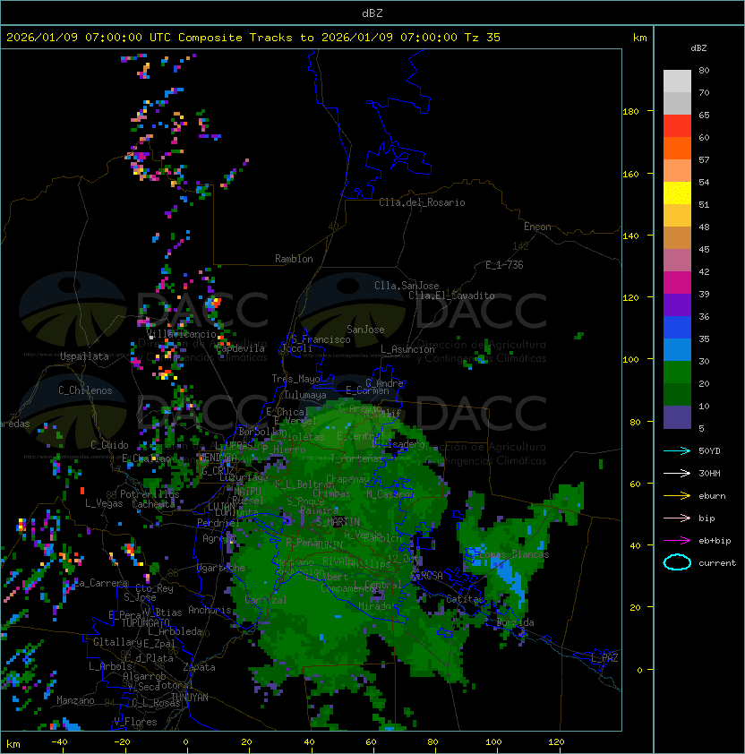Click the 'Clla.SanJose' map label

pos(407,286)
